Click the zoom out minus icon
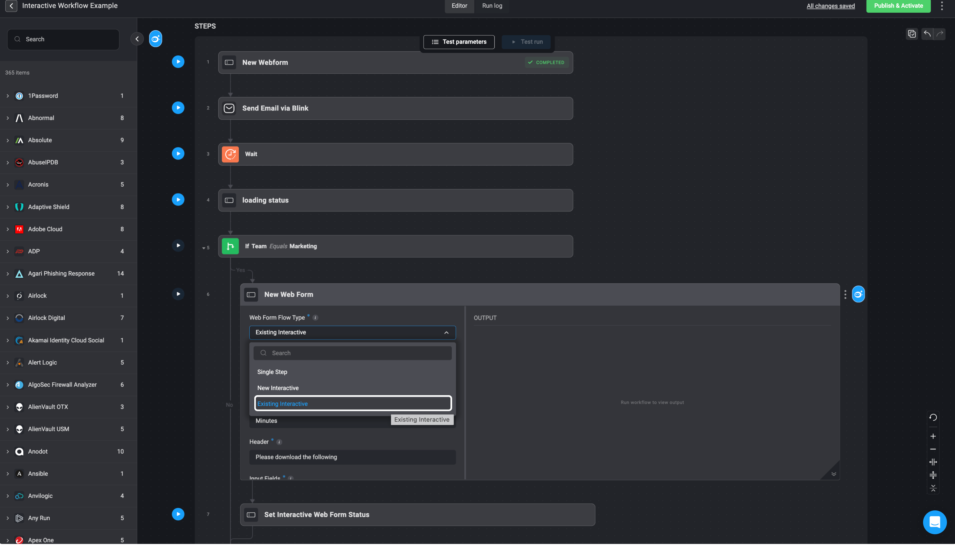 point(933,449)
